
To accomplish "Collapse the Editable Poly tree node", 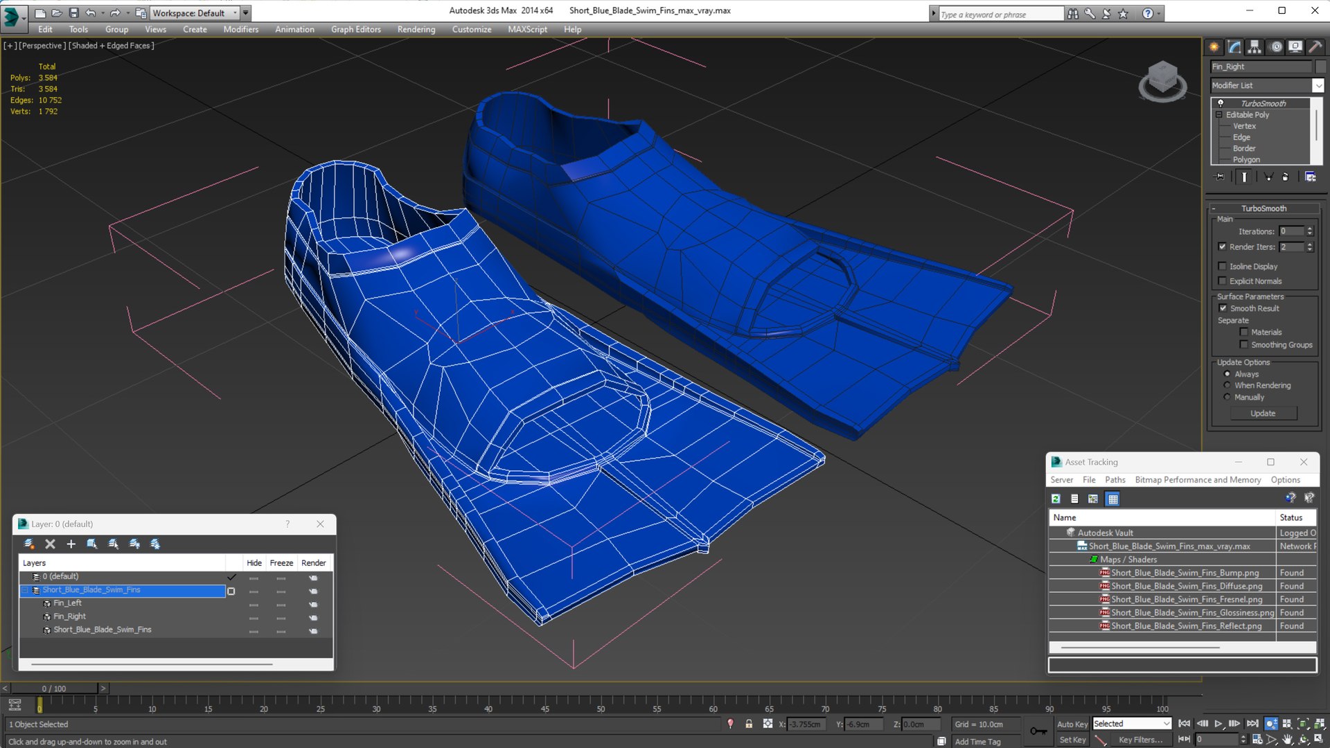I will coord(1218,115).
